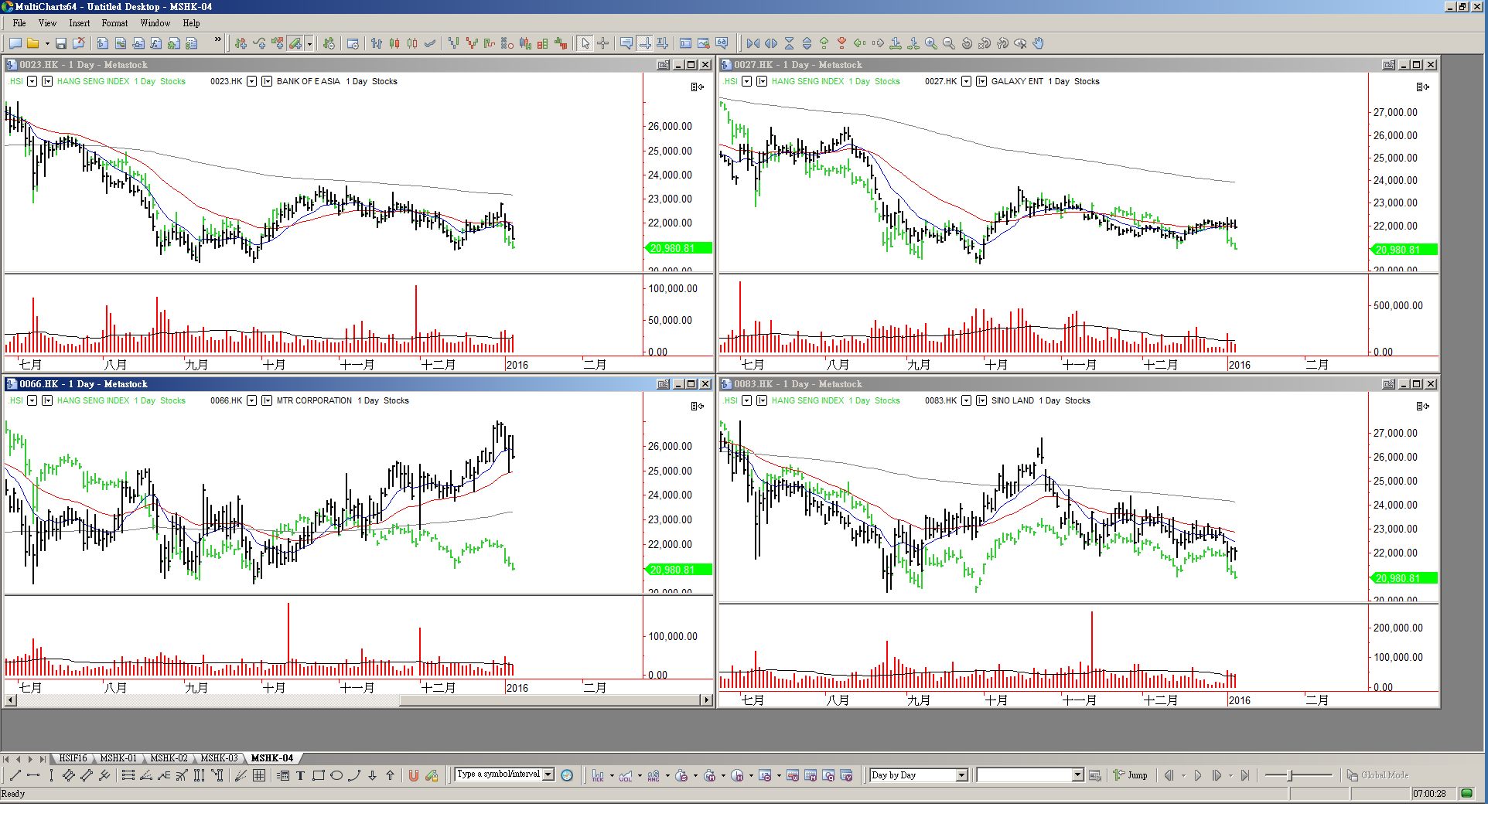Toggle the crosshair cursor mode

tap(603, 43)
